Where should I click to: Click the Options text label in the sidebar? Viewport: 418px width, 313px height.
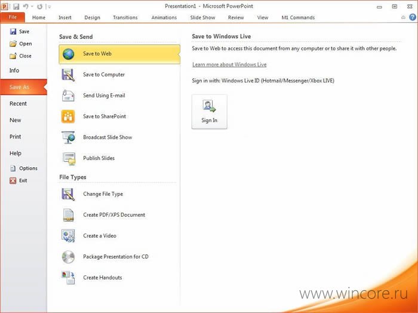[x=28, y=168]
